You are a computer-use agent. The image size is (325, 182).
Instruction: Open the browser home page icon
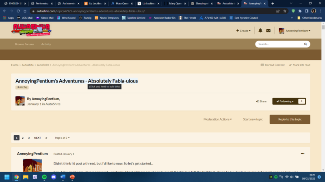coord(25,11)
